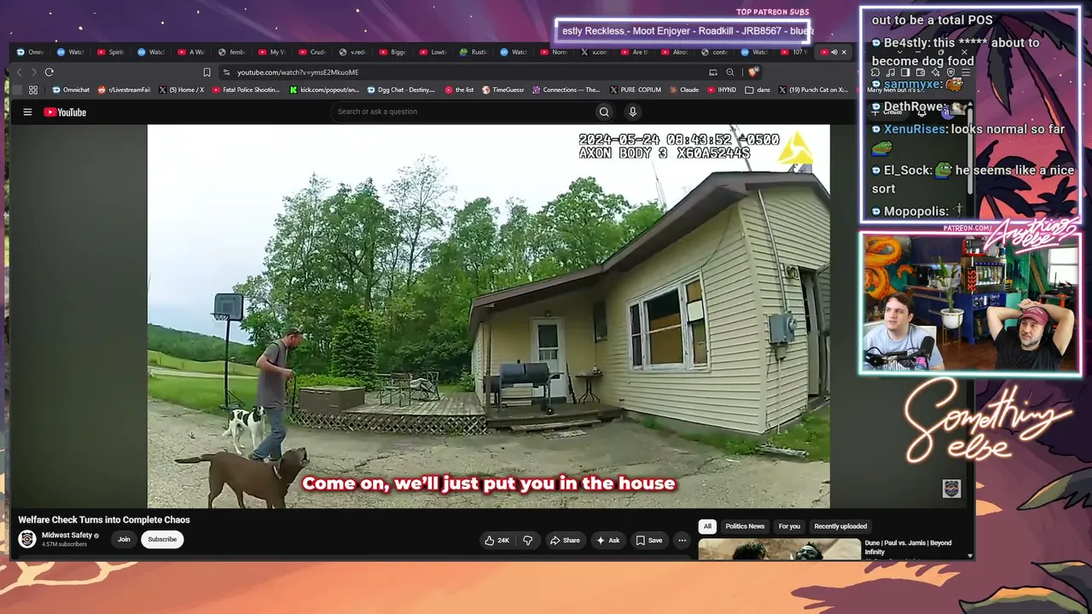
Task: Start voice search with the microphone
Action: 632,112
